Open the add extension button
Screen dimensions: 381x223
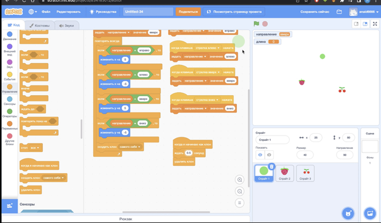[9, 206]
